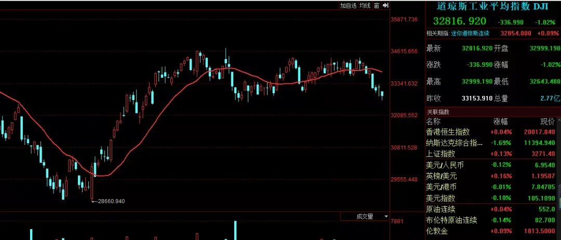The image size is (561, 240).
Task: Click the 7881 volume axis label
Action: 397,221
